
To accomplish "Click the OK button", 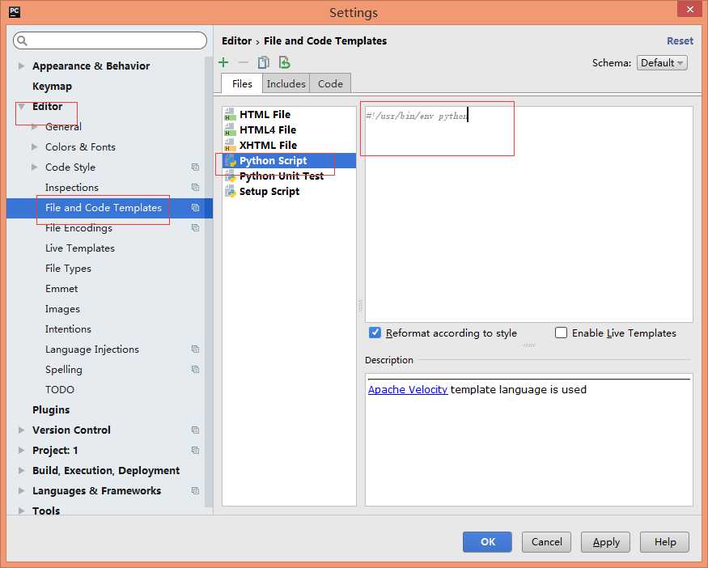I will point(487,542).
